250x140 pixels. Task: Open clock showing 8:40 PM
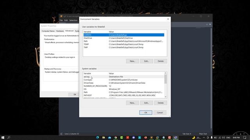pos(236,138)
